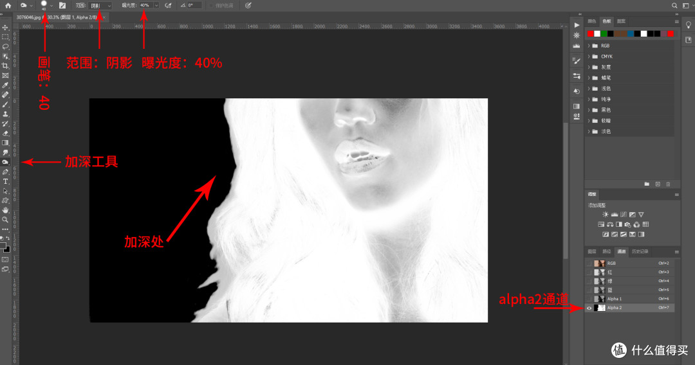Open the 范围 range dropdown

(100, 5)
